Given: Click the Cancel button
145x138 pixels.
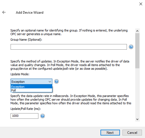Looking at the screenshot, I should 132,132.
